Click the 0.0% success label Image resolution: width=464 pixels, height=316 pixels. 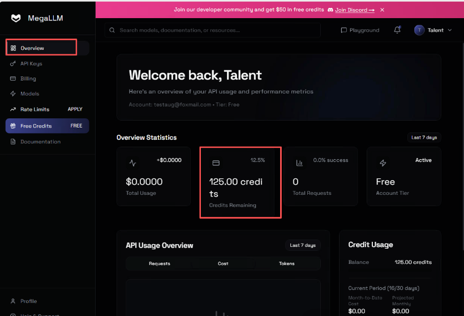coord(330,160)
